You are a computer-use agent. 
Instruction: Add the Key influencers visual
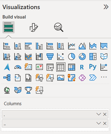(x=104, y=67)
